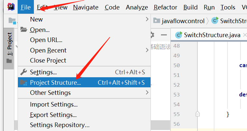Choose Import Settings from File menu

pos(54,105)
